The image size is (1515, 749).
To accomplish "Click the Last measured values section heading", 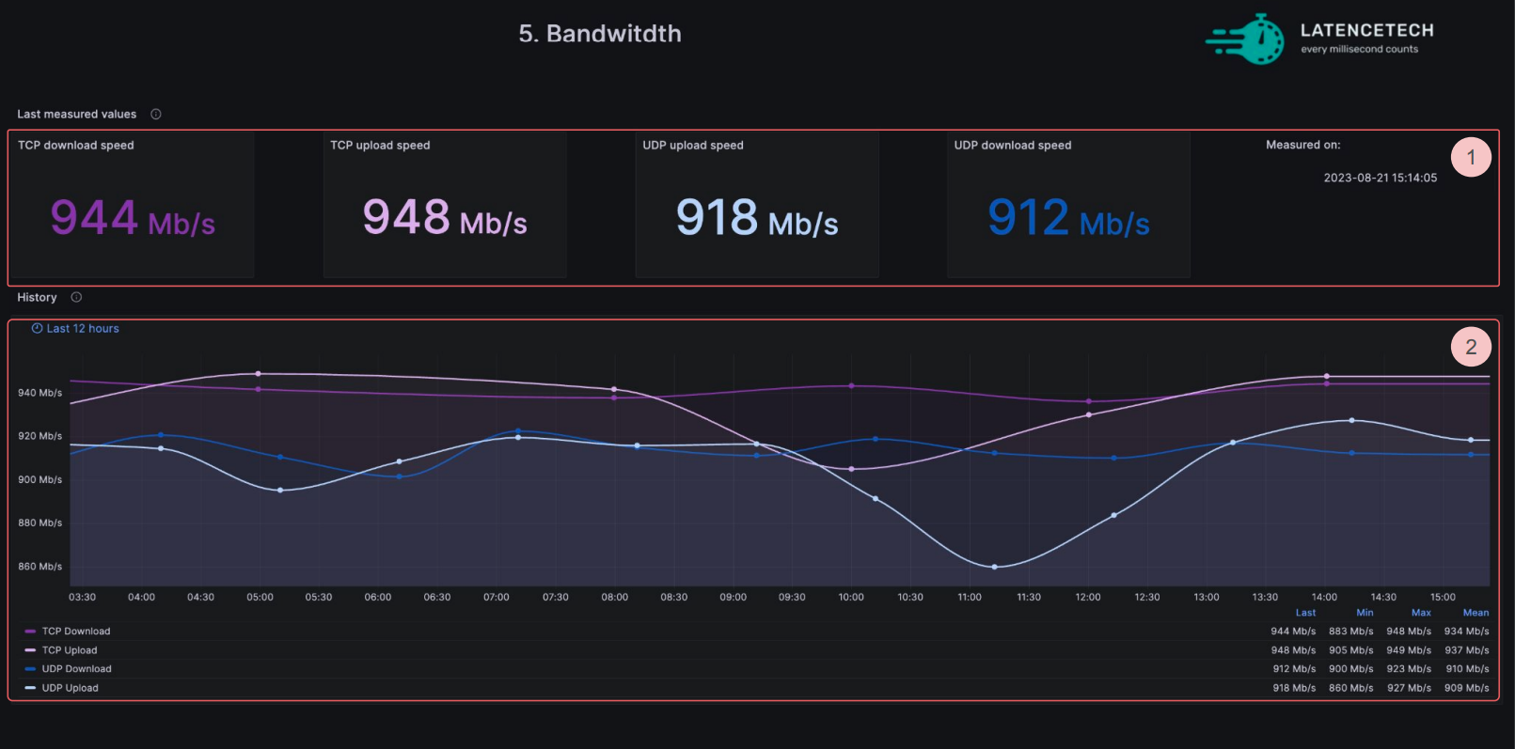I will (x=77, y=115).
